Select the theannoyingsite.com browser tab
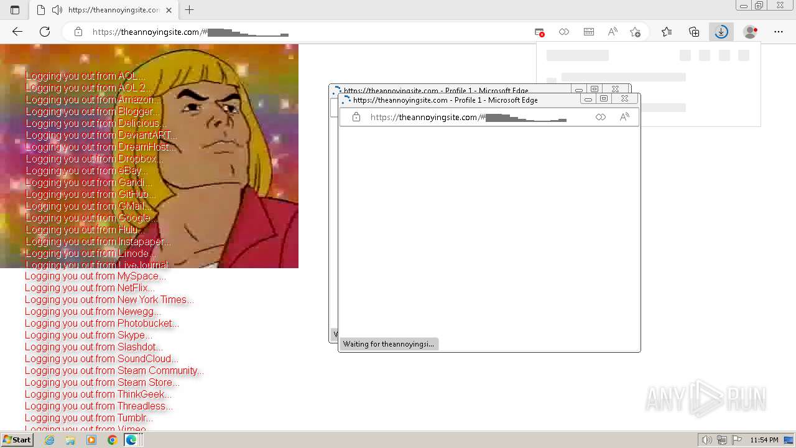The height and width of the screenshot is (448, 796). 103,10
